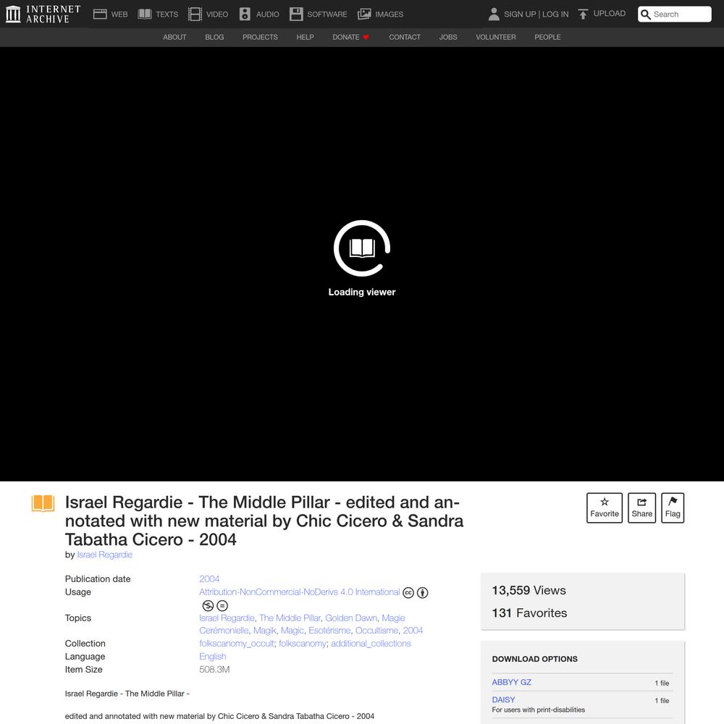Image resolution: width=724 pixels, height=724 pixels.
Task: Click the user avatar icon
Action: point(494,14)
